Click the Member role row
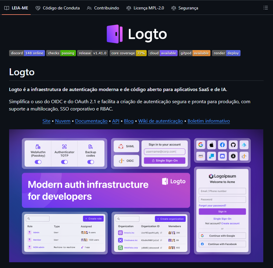The width and height of the screenshot is (273, 268). [x=65, y=240]
